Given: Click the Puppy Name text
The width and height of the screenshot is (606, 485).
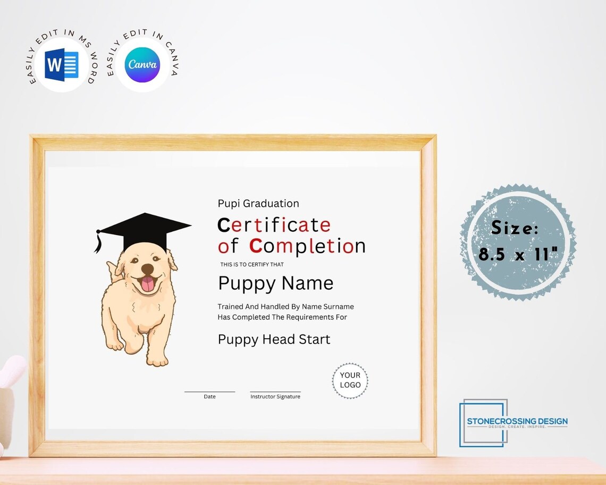Looking at the screenshot, I should [275, 283].
